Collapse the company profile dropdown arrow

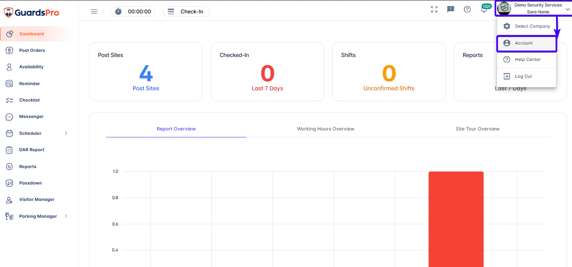[568, 9]
